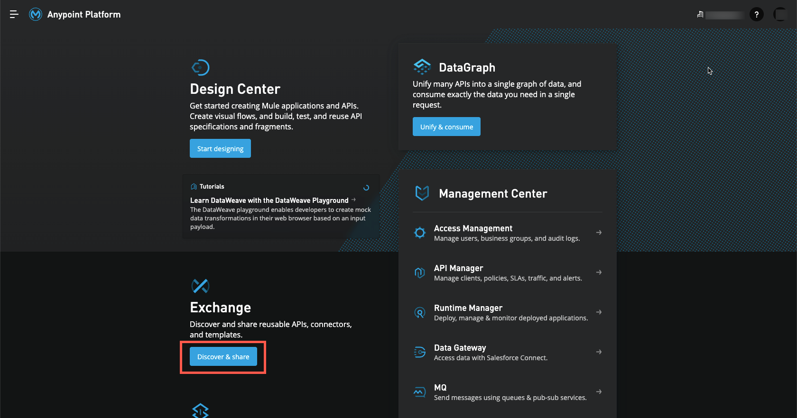Screen dimensions: 797x418
Task: Click the icon below the Exchange section
Action: click(200, 410)
